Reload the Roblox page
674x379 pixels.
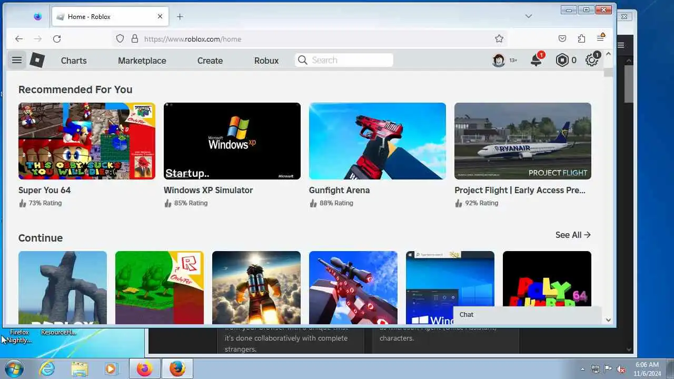pos(57,38)
